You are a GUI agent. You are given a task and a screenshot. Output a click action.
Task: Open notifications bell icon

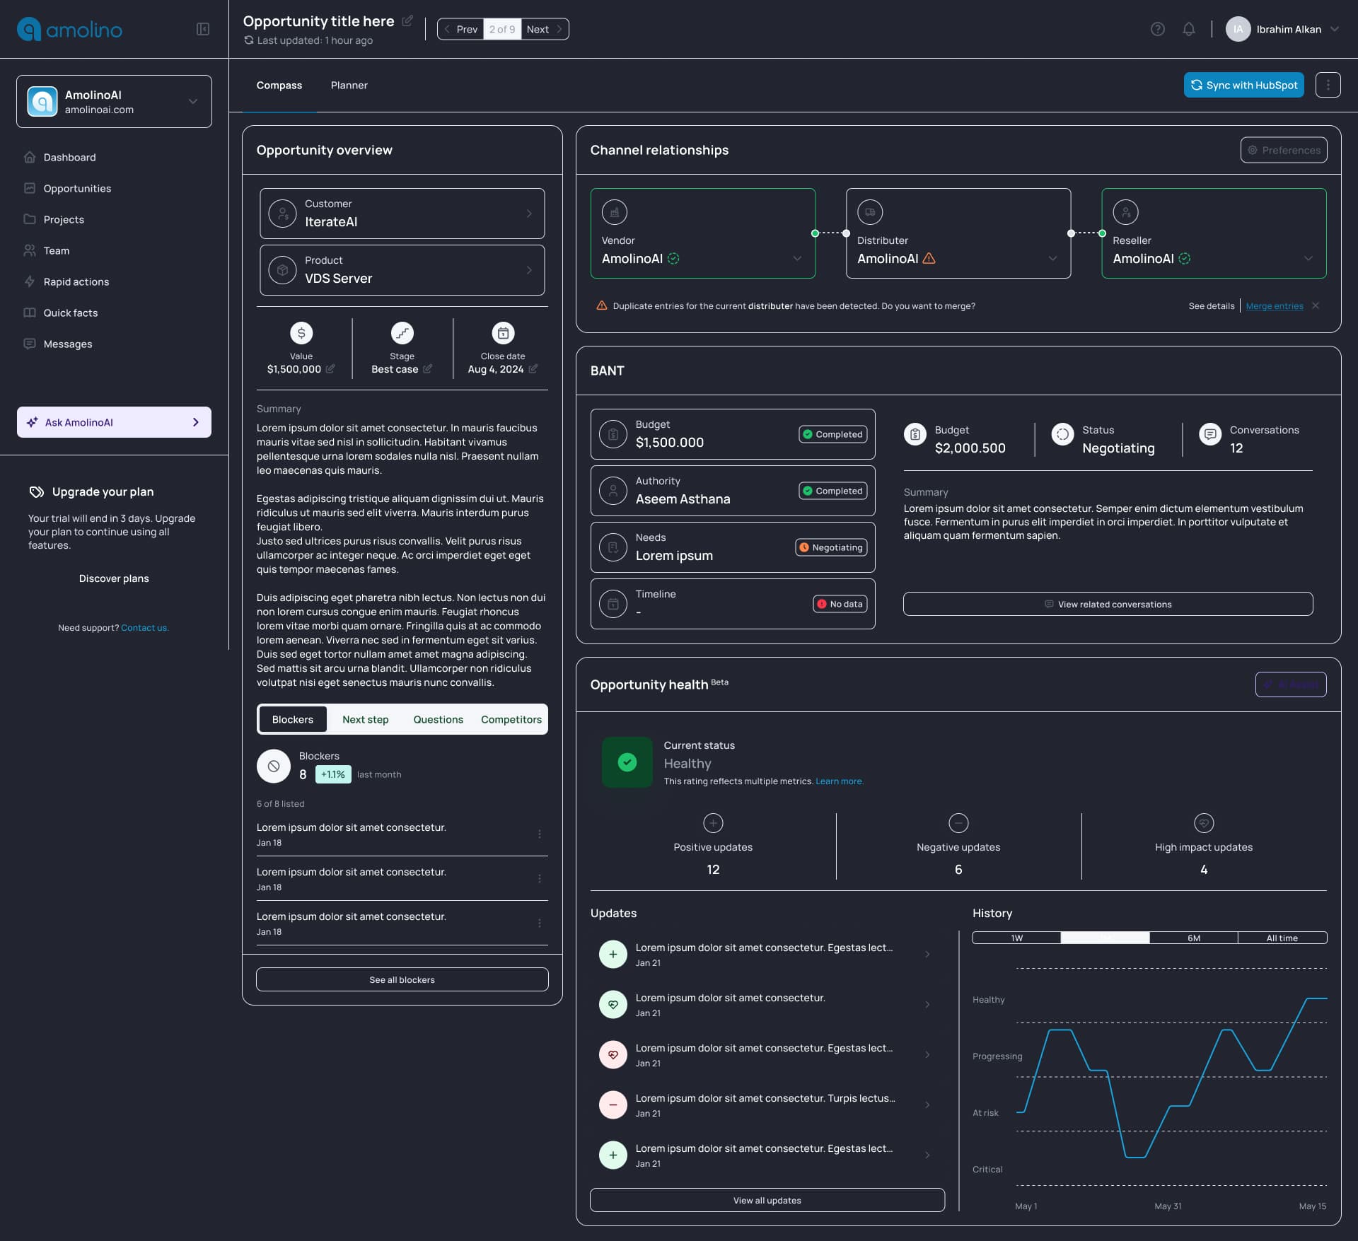1188,29
